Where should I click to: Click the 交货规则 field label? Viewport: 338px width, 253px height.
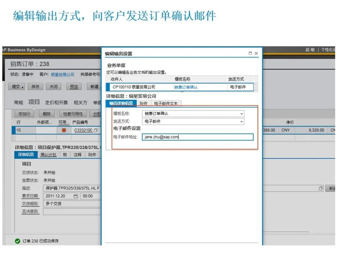[30, 204]
